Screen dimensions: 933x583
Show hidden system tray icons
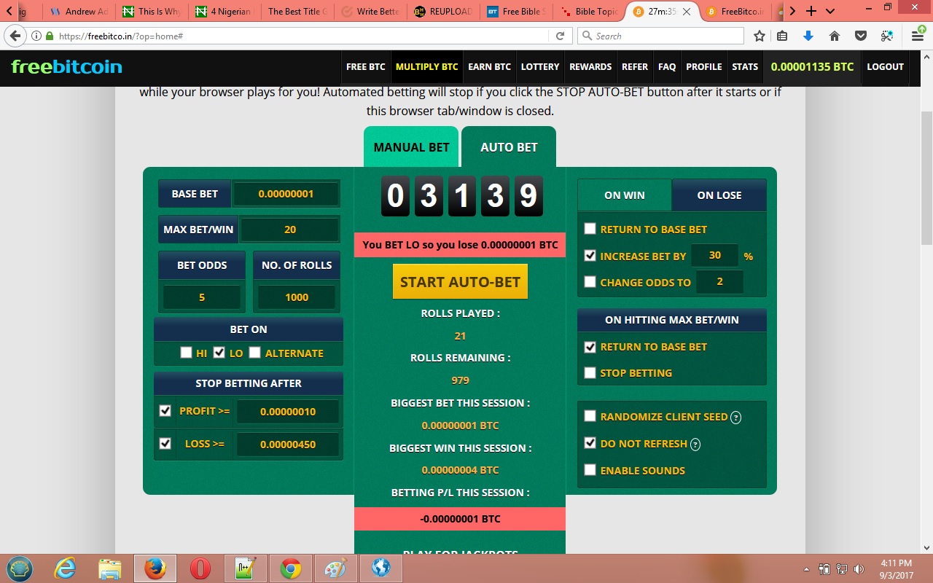coord(806,569)
